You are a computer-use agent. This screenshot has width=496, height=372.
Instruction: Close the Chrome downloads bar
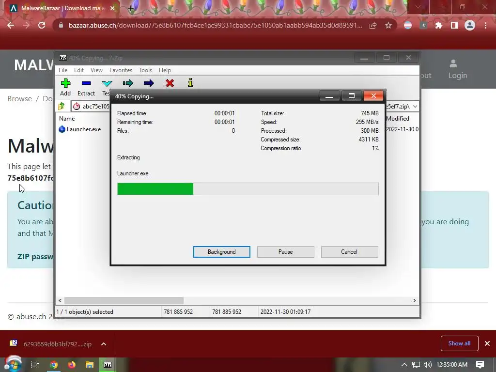pos(487,343)
